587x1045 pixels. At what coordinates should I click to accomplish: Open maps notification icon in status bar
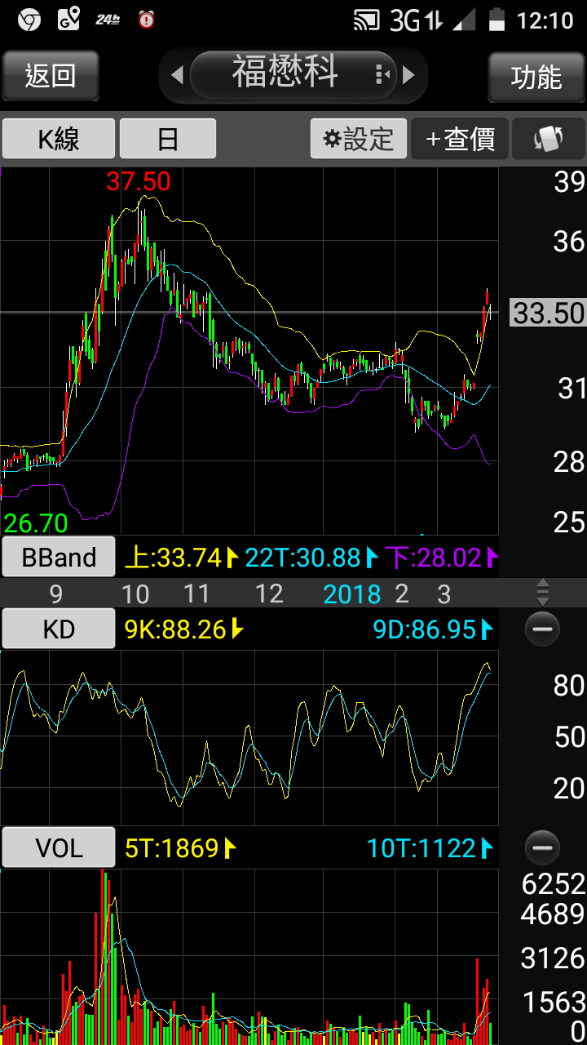(x=68, y=20)
